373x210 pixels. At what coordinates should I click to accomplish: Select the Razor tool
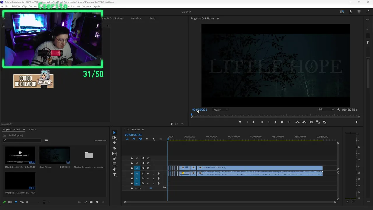coord(114,148)
